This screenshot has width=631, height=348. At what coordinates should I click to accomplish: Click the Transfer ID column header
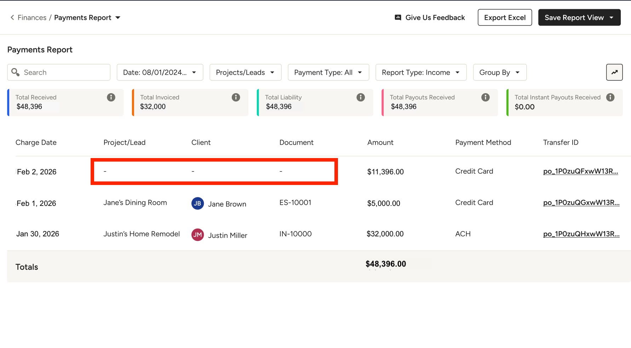click(x=561, y=142)
